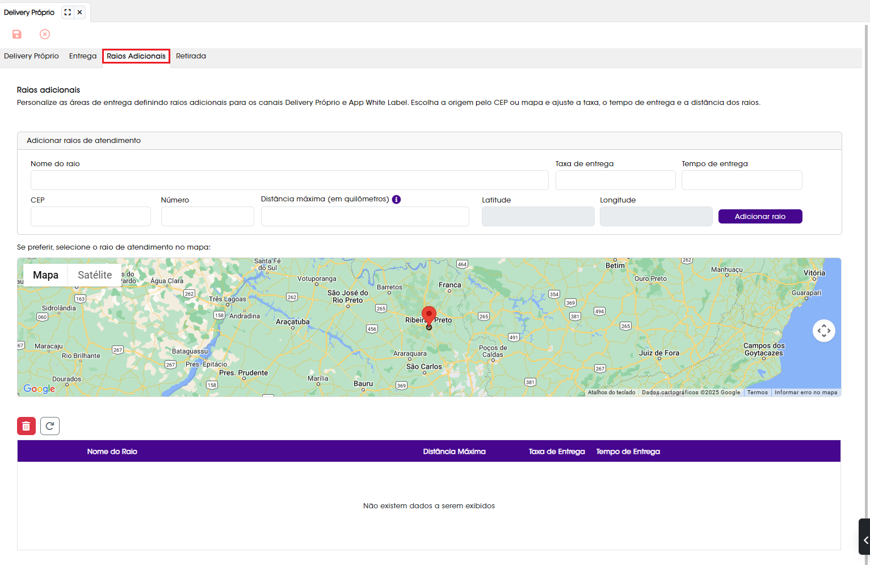Click São Carlos city on map
Viewport: 870px width, 565px height.
coord(424,366)
